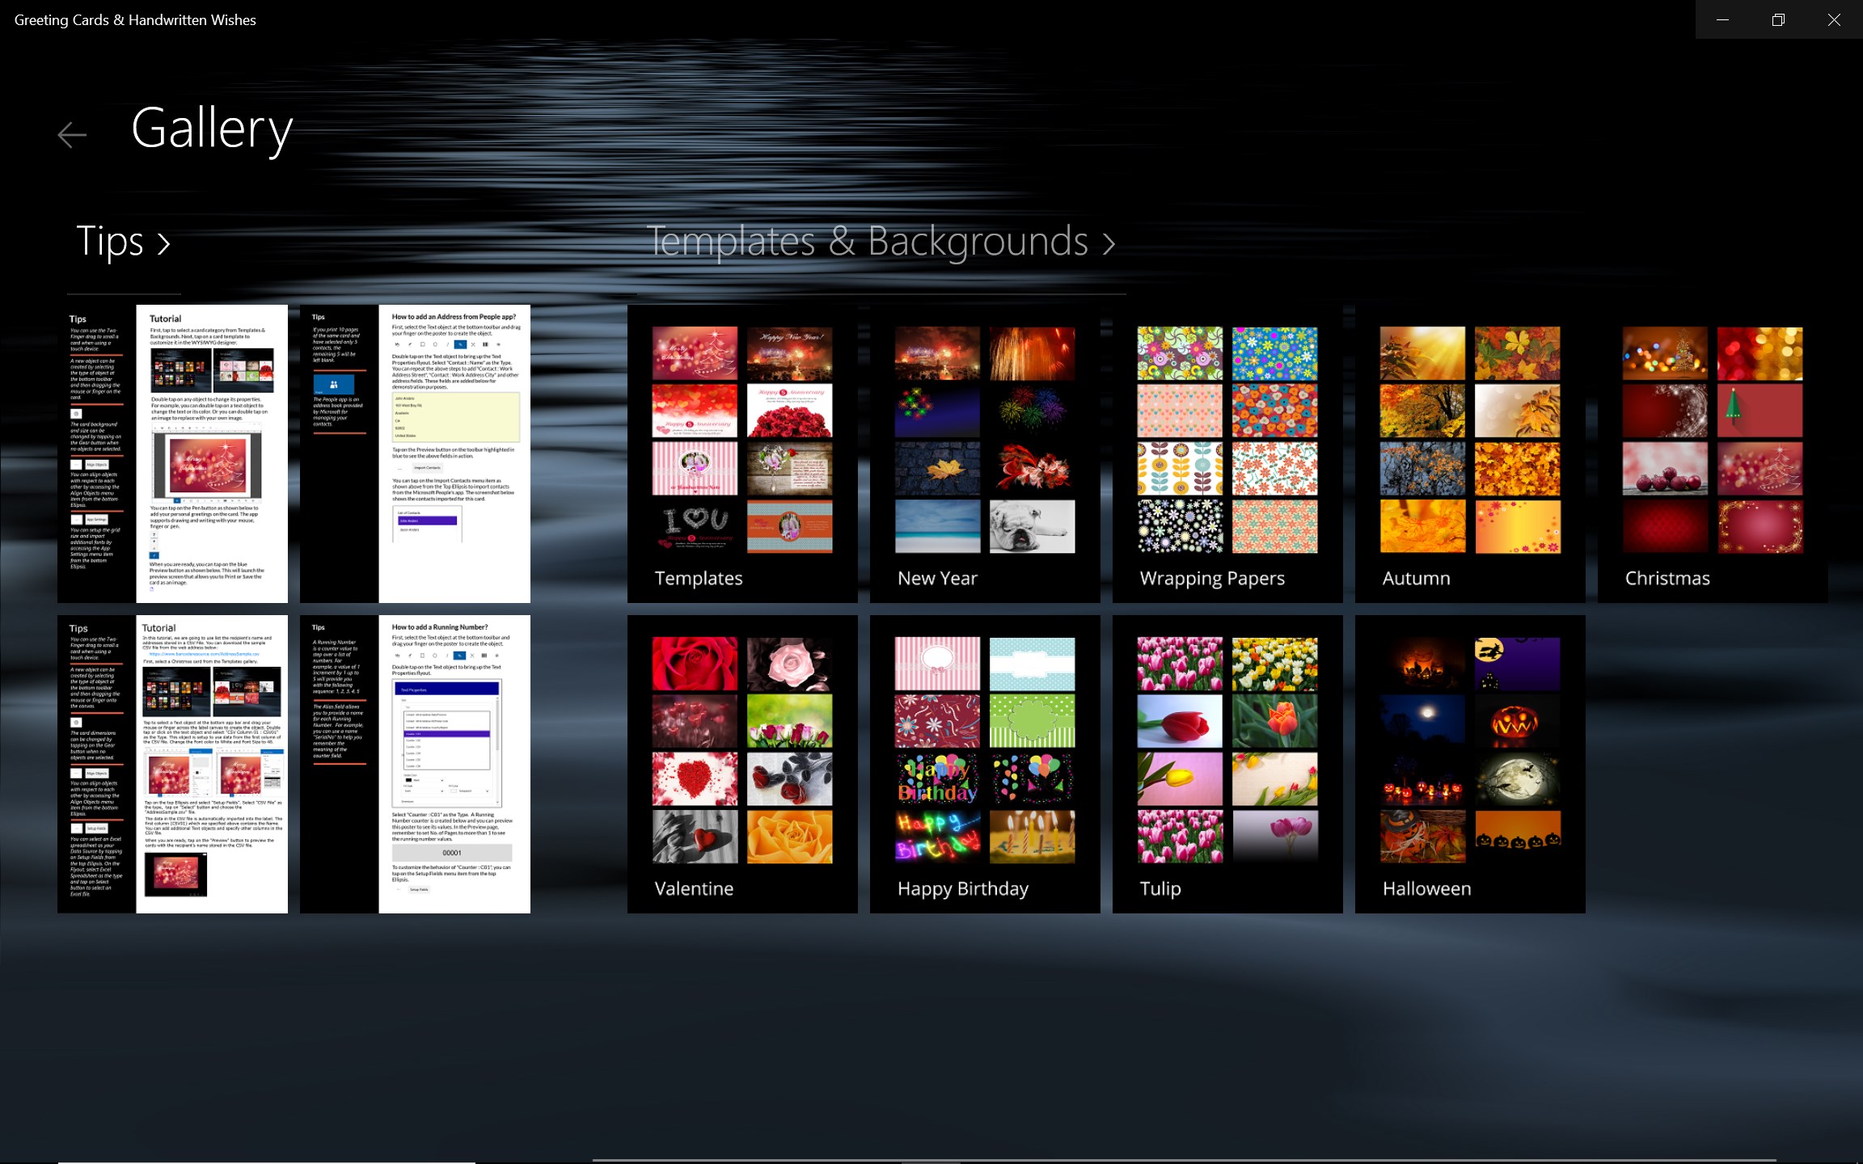
Task: Click the back arrow to leave Gallery
Action: click(71, 134)
